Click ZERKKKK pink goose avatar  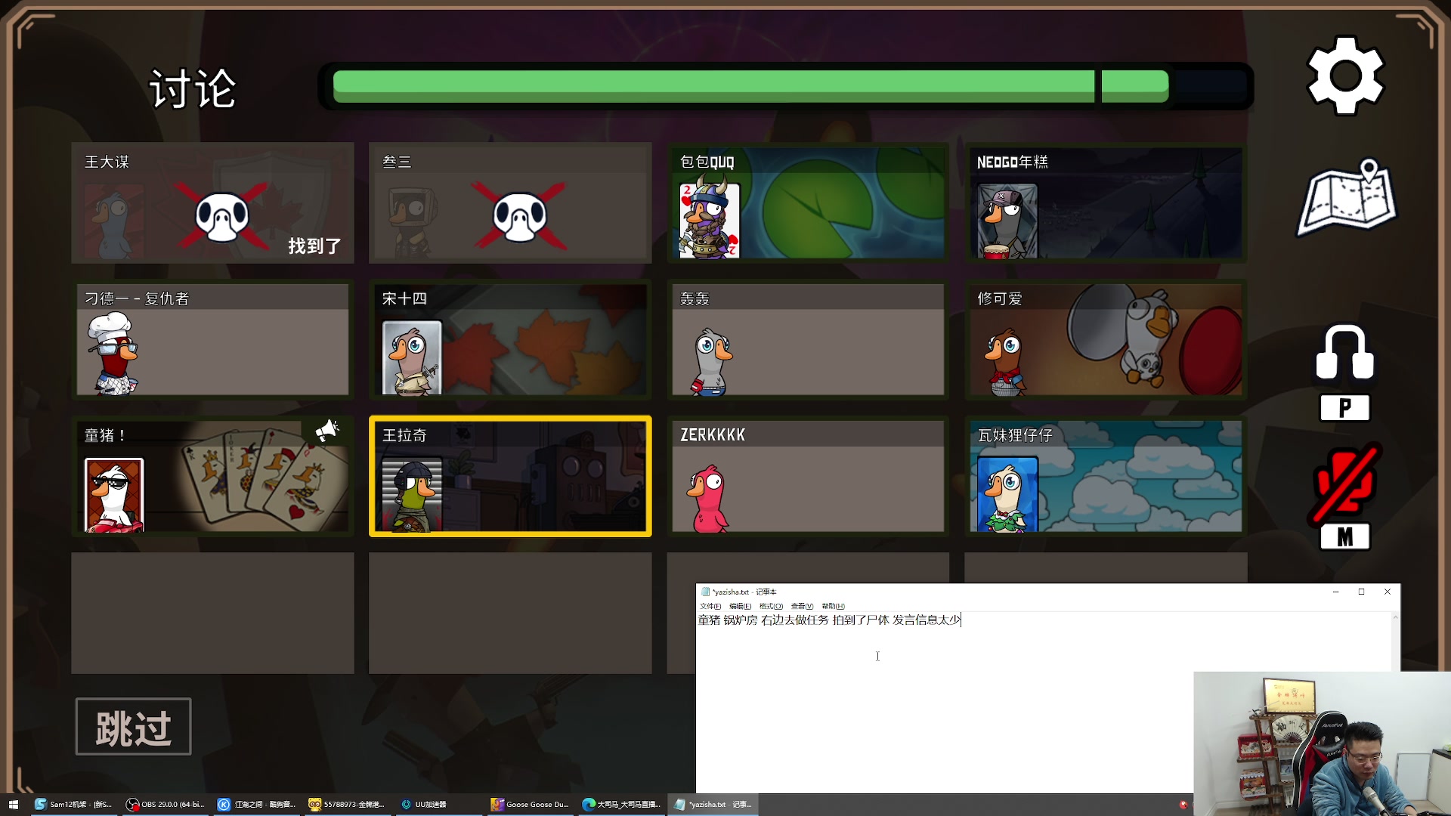707,499
